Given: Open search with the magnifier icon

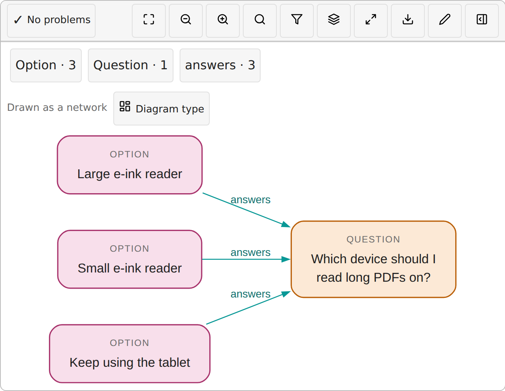Looking at the screenshot, I should (x=260, y=21).
